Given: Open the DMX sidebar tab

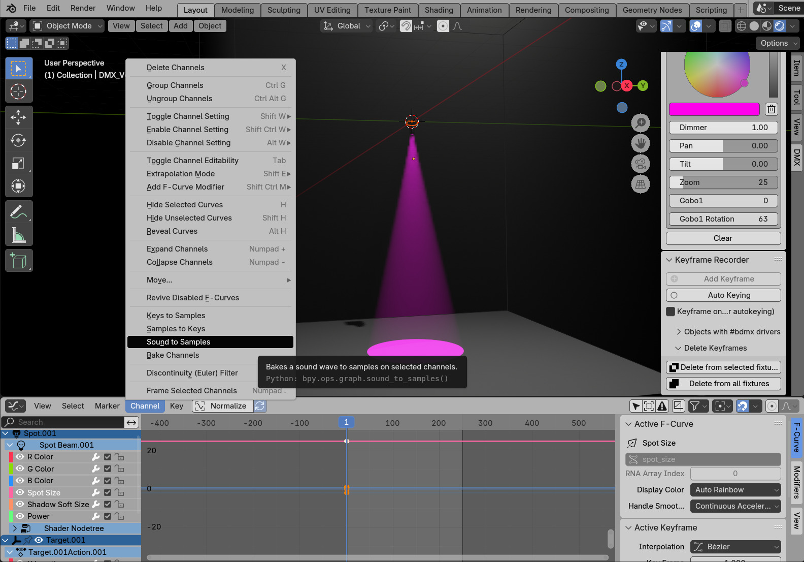Looking at the screenshot, I should pos(797,158).
